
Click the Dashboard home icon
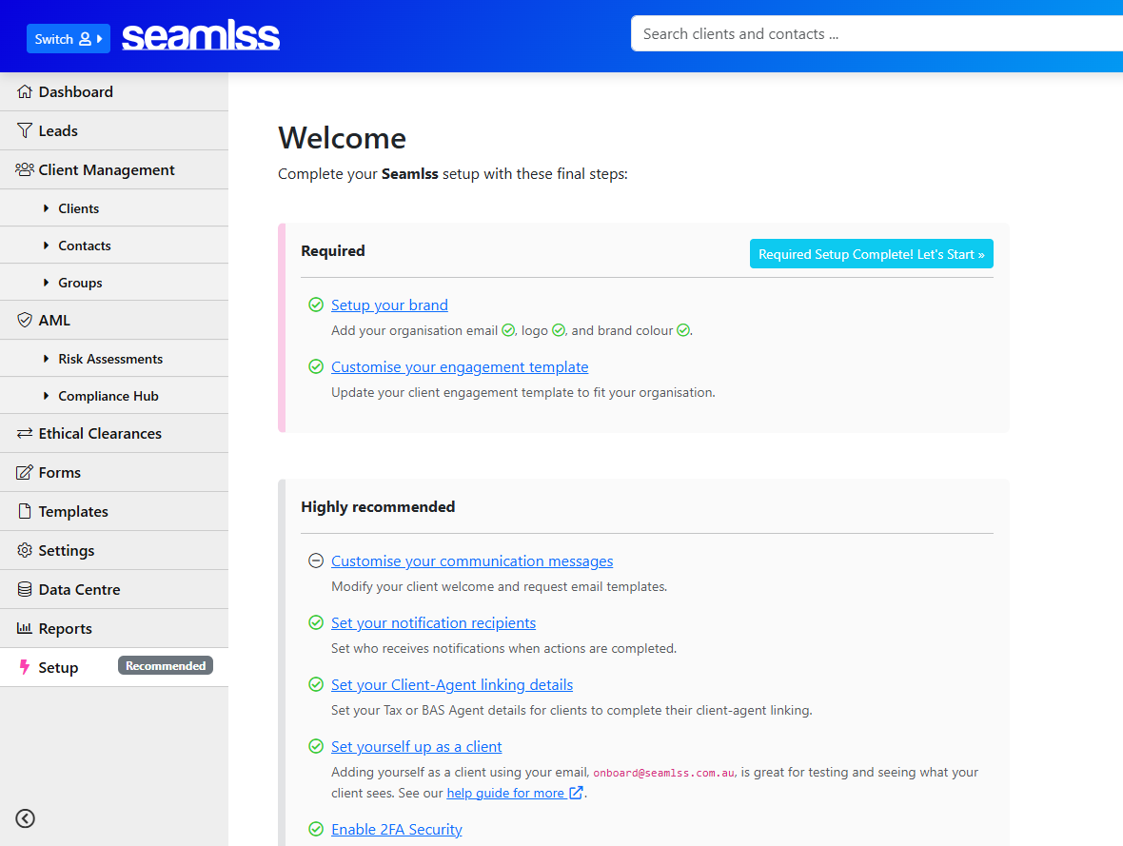pyautogui.click(x=25, y=91)
